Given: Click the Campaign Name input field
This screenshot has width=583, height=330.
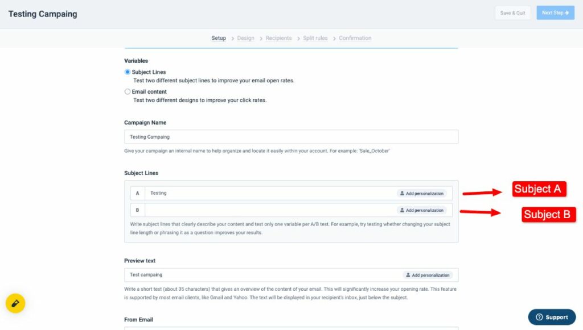Looking at the screenshot, I should tap(291, 137).
